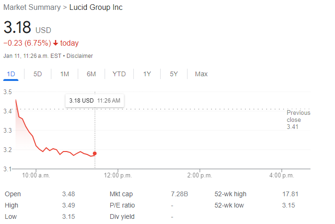This screenshot has height=224, width=335.
Task: Click the 3.18 USD current price
Action: coord(16,27)
